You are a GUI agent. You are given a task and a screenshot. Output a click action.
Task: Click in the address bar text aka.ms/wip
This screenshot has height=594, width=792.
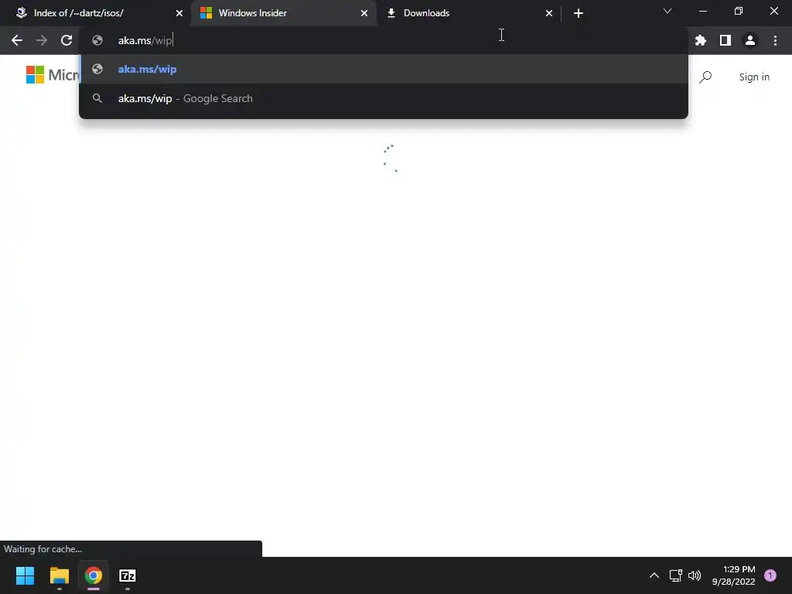[x=145, y=40]
